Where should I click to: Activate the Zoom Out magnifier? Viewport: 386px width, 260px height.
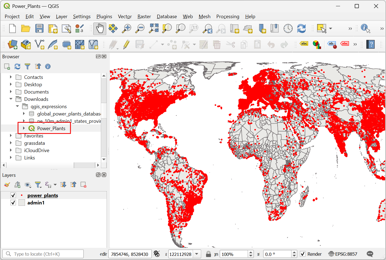point(140,28)
